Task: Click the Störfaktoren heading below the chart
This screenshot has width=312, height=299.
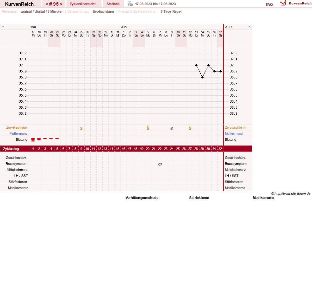Action: click(199, 198)
